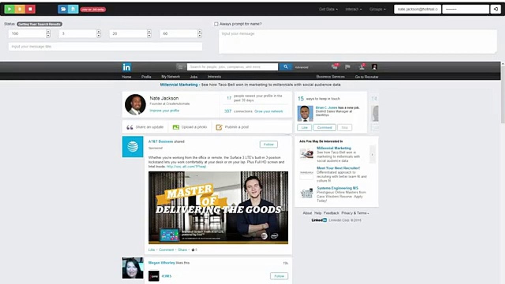Click the AT&T logo thumbnail
Image resolution: width=505 pixels, height=284 pixels.
[x=133, y=147]
